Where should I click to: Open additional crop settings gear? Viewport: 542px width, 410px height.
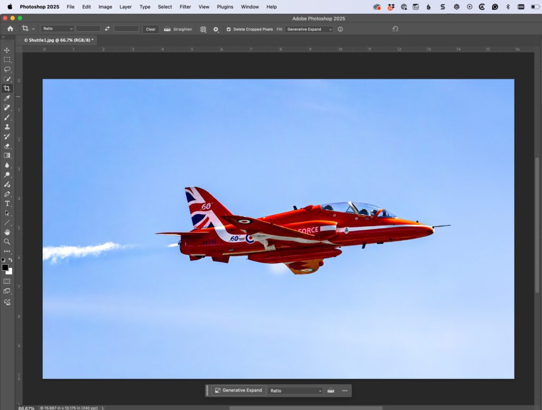point(216,30)
